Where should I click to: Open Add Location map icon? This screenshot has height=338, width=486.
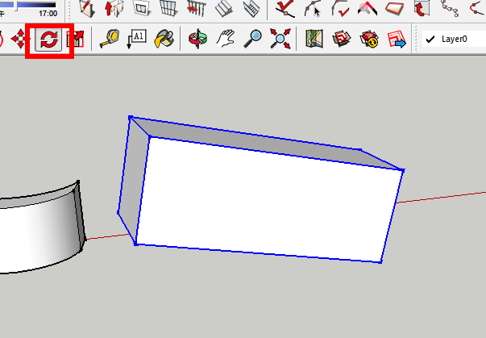tap(314, 39)
